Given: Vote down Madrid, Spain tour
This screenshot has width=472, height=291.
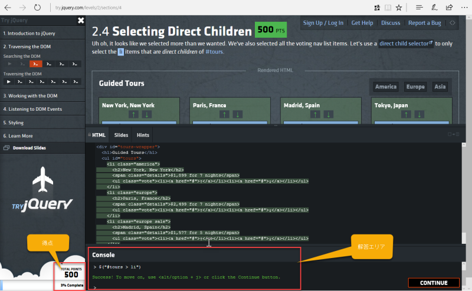Looking at the screenshot, I should pos(329,114).
